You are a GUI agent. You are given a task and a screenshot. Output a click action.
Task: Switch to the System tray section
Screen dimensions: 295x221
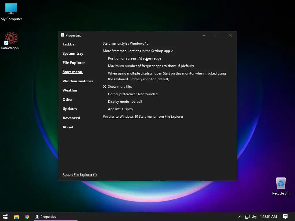73,54
